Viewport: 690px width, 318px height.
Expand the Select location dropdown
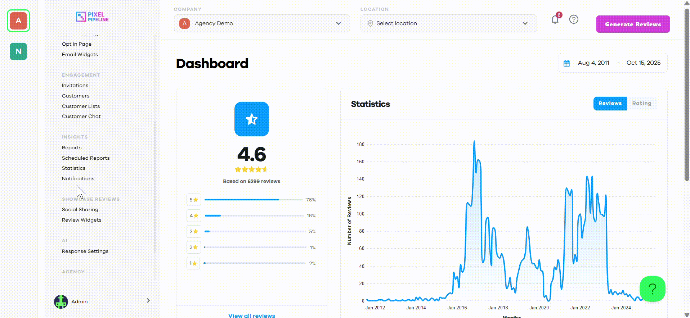[x=448, y=23]
